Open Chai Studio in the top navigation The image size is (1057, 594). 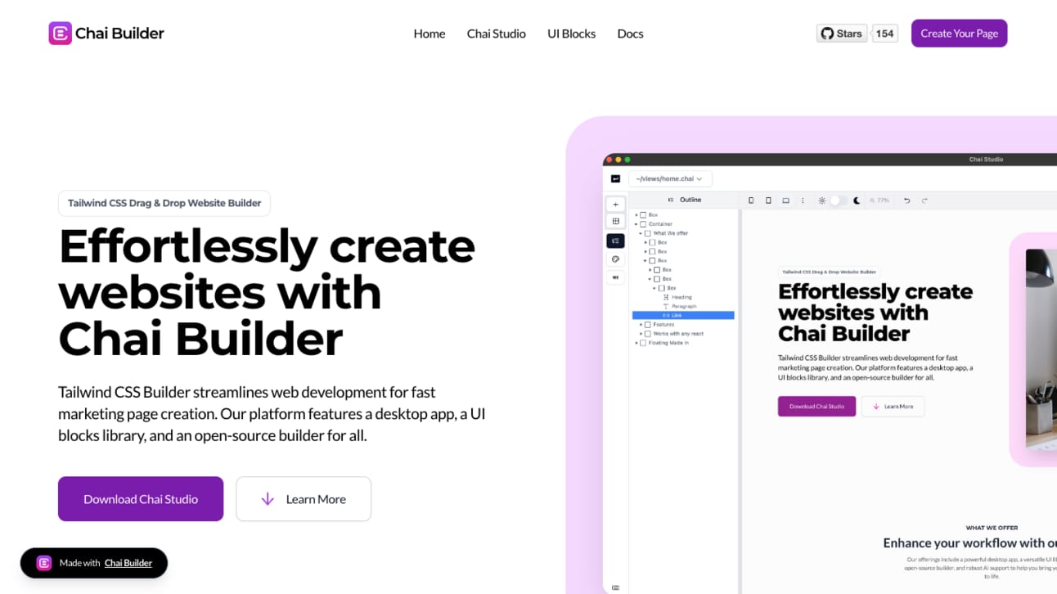coord(497,34)
